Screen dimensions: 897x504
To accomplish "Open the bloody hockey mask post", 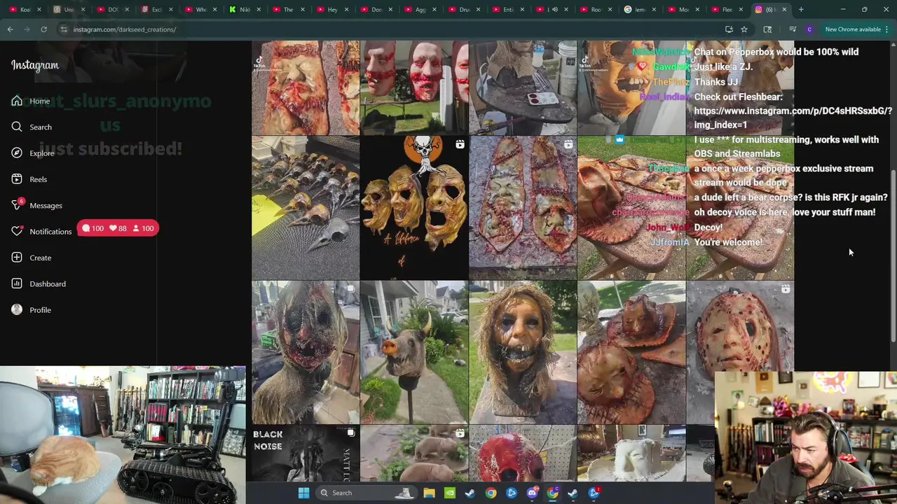I will [740, 353].
